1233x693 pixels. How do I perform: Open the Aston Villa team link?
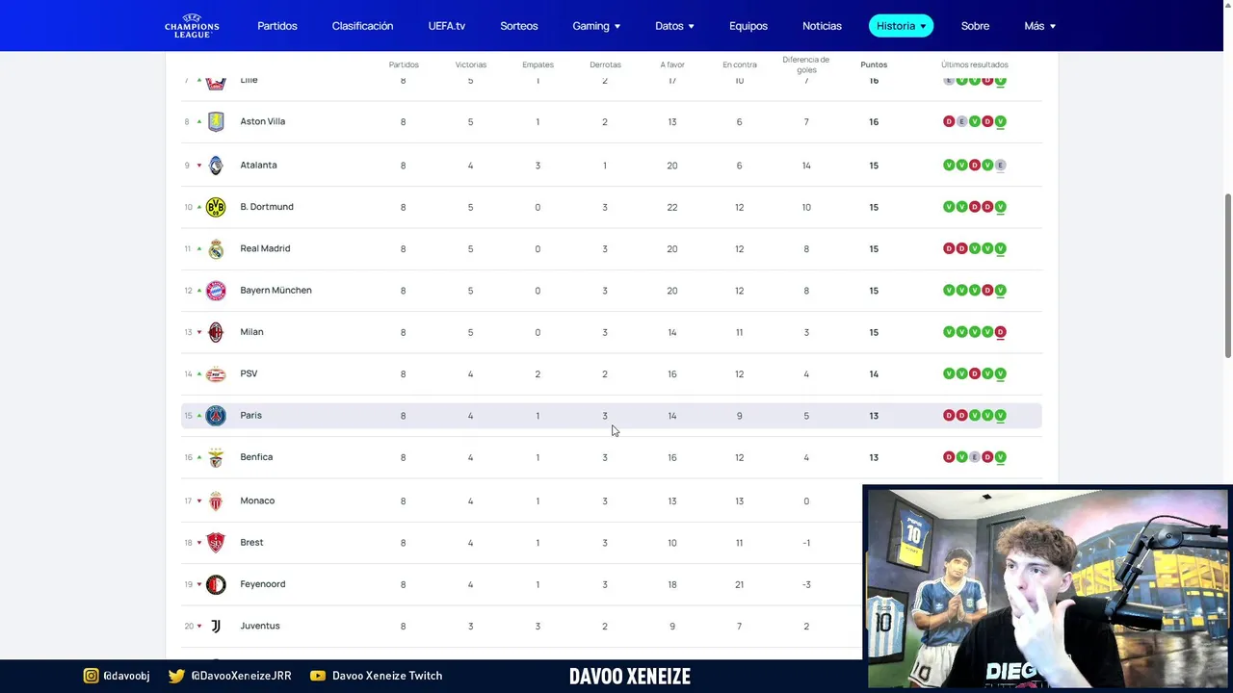click(262, 121)
